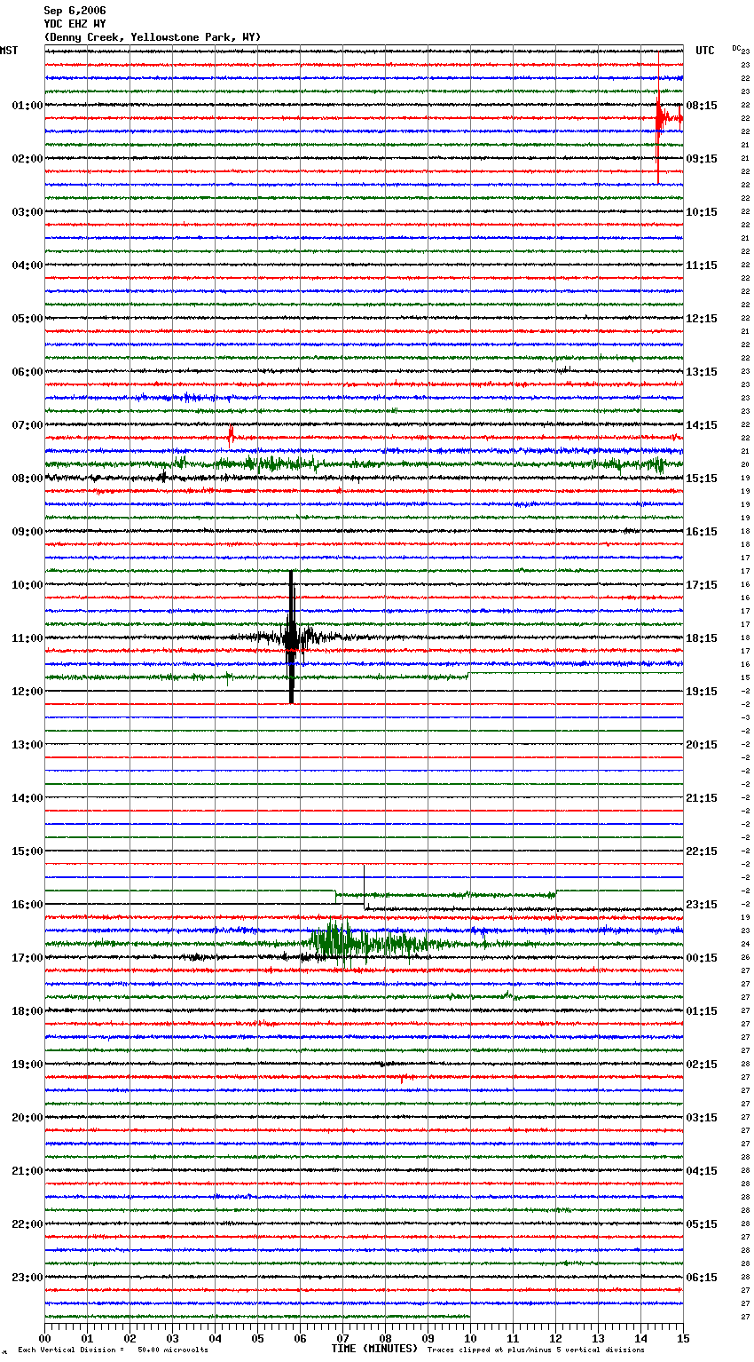754x1362 pixels.
Task: Click '(Denny Creek, Yellowstone Park, WY)' station name
Action: point(153,37)
